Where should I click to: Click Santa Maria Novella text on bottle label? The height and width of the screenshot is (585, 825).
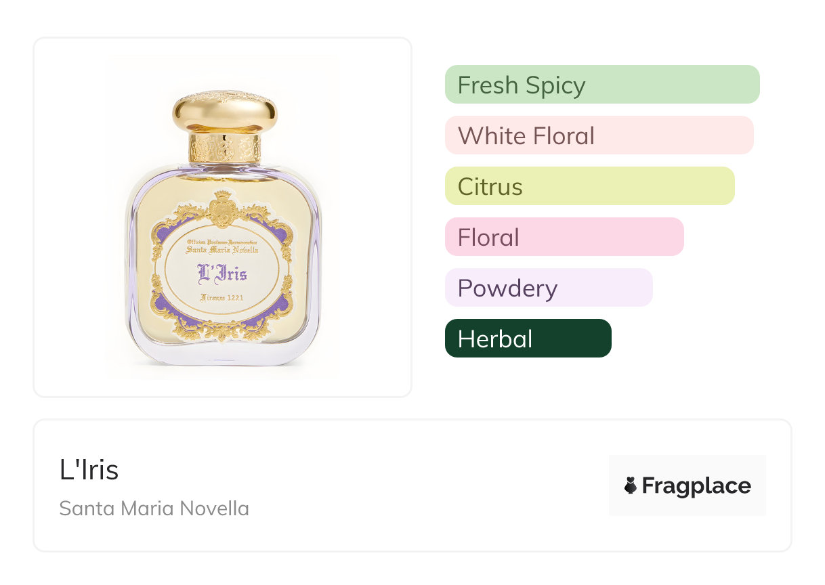click(x=221, y=250)
